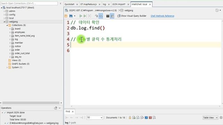Expand the admin database

point(4,11)
